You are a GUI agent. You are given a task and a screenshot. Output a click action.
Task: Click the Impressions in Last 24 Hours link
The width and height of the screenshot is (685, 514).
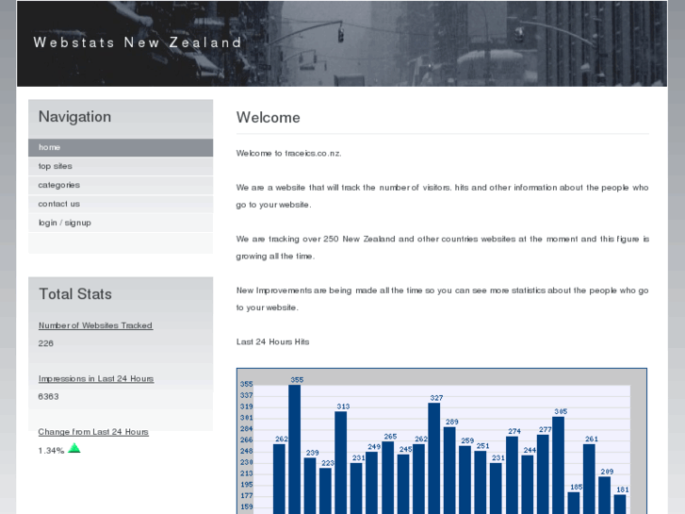coord(96,379)
